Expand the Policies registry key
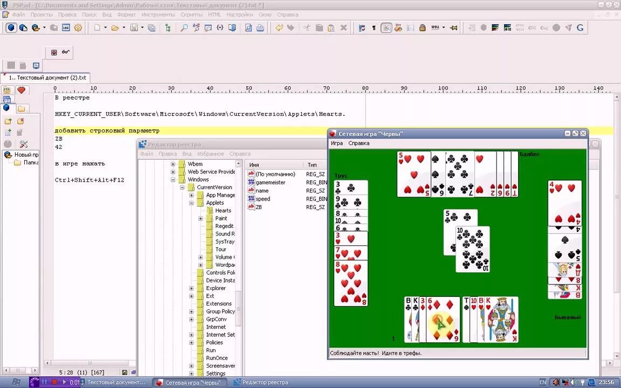The height and width of the screenshot is (388, 621). tap(191, 343)
